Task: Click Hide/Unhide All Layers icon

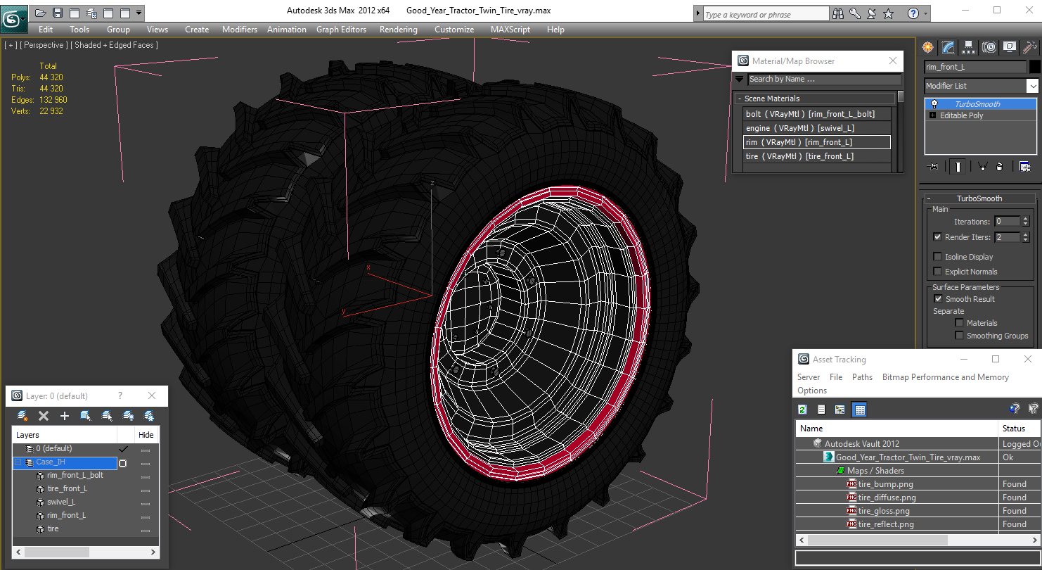Action: pyautogui.click(x=128, y=416)
